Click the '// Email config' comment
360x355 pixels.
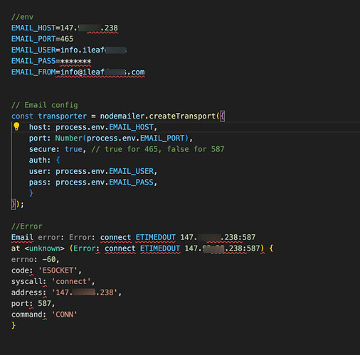45,105
